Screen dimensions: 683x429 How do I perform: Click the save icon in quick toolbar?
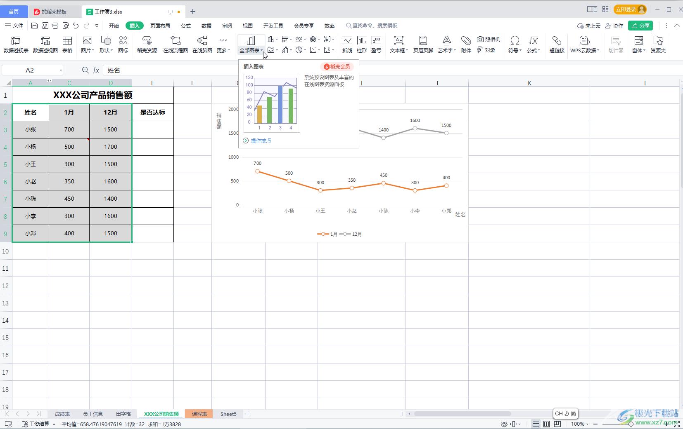35,26
